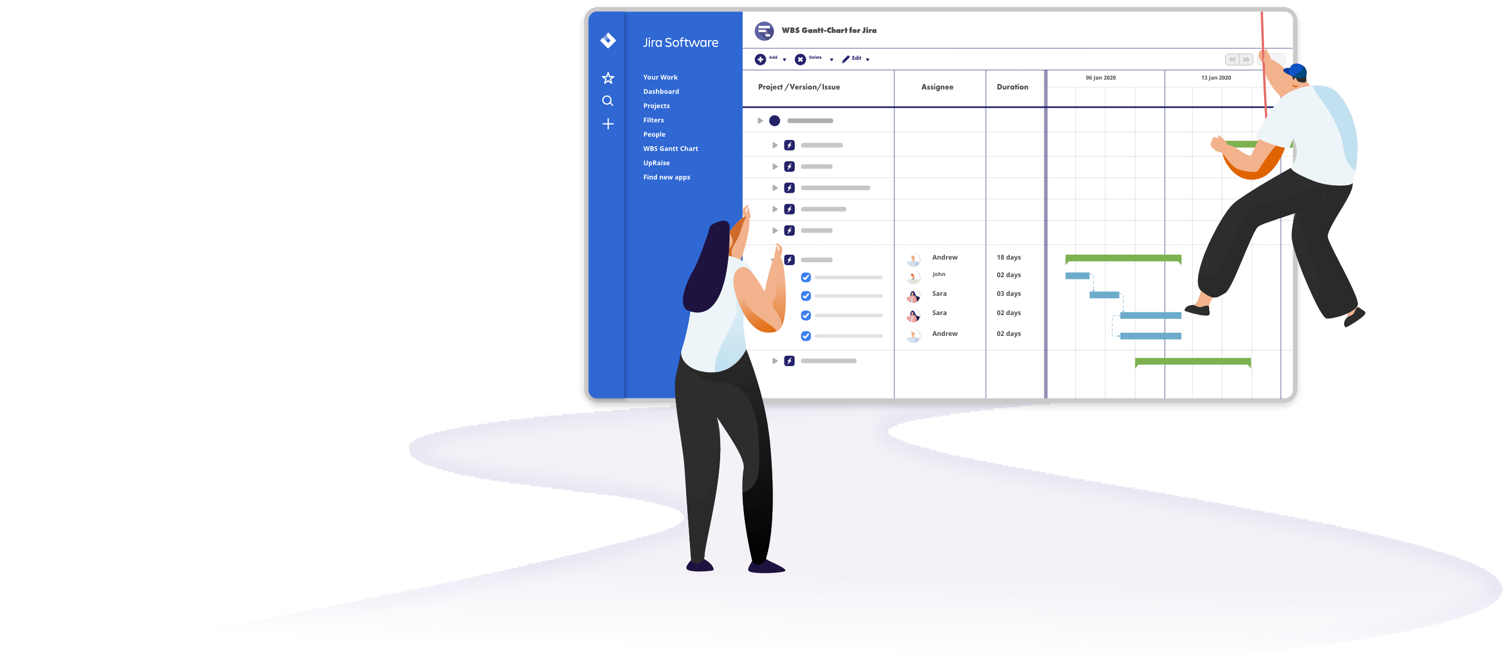Select the 18 days green Gantt bar
The height and width of the screenshot is (668, 1503).
tap(1123, 258)
